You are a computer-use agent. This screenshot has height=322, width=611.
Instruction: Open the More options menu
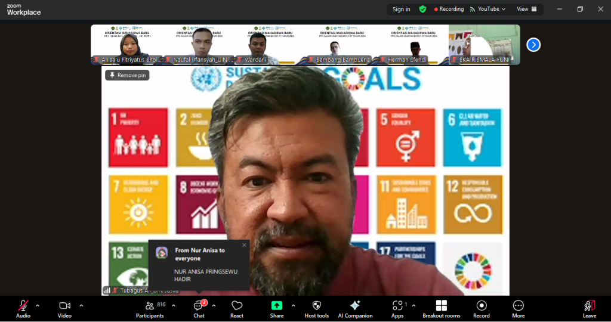(518, 308)
